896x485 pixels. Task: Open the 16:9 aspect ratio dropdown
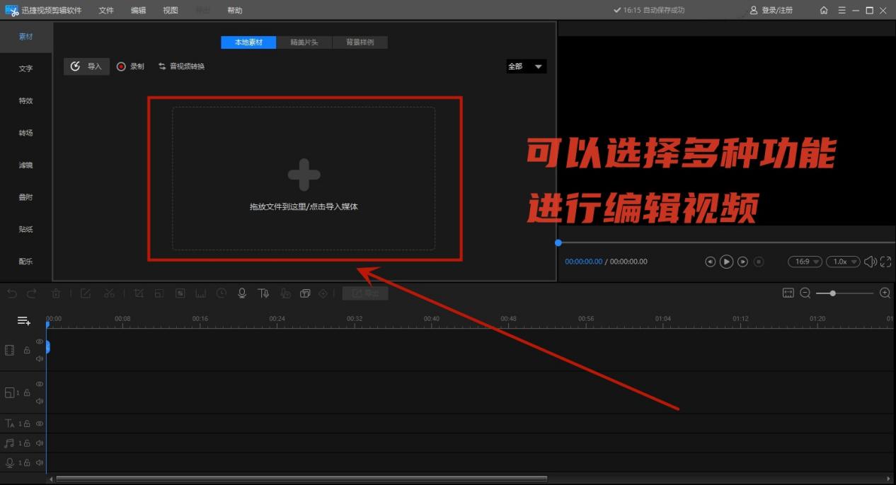[x=805, y=262]
